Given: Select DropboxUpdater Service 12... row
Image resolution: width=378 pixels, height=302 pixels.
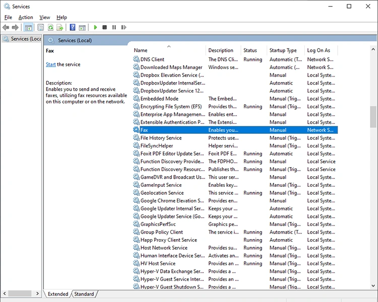Looking at the screenshot, I should click(235, 91).
